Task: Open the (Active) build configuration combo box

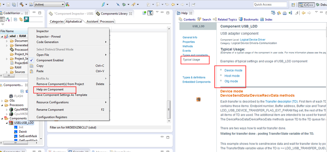Action: coord(49,4)
